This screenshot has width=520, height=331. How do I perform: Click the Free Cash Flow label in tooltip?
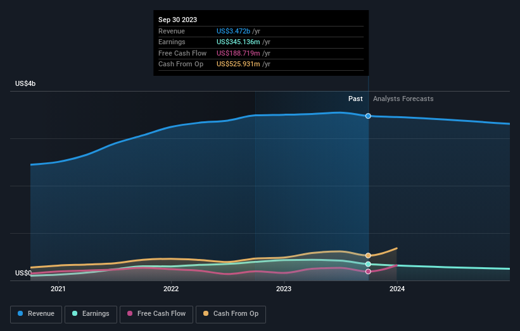point(182,53)
